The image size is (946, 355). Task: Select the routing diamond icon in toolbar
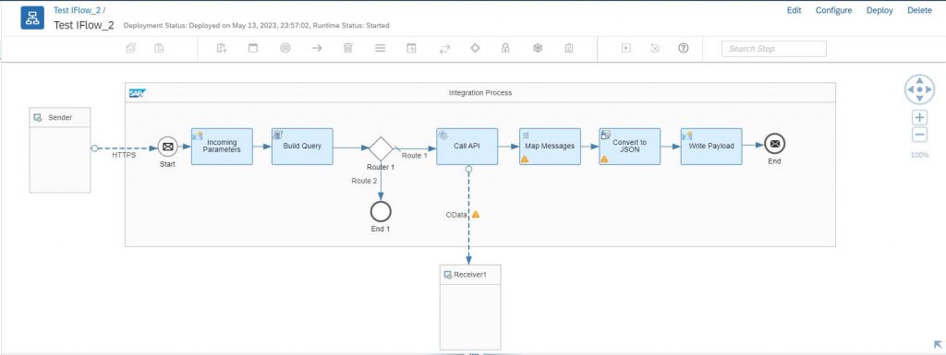475,48
